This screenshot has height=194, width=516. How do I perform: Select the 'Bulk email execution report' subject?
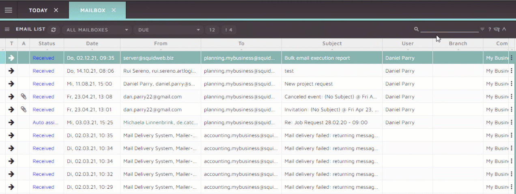point(317,58)
